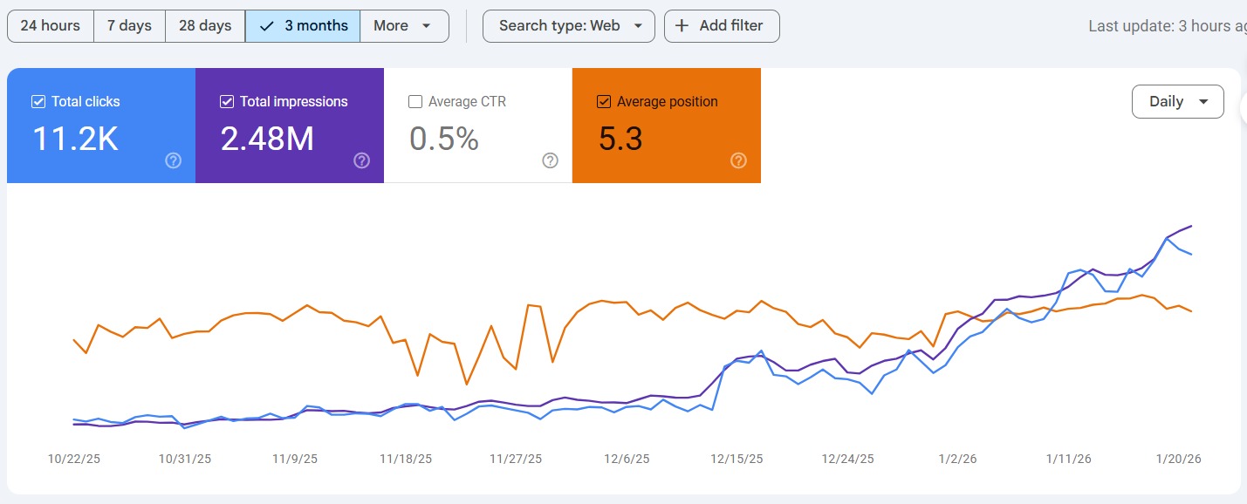1247x504 pixels.
Task: Select the 24 hours date range
Action: pos(50,26)
